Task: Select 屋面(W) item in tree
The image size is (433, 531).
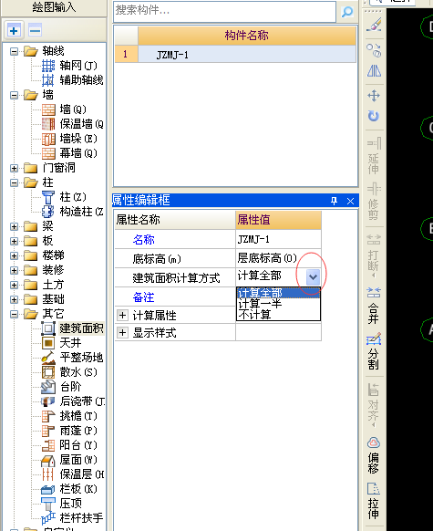Action: (69, 460)
